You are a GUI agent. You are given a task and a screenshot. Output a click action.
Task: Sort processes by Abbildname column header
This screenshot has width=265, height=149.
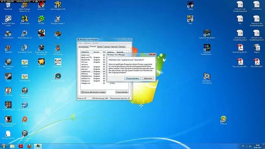87,52
